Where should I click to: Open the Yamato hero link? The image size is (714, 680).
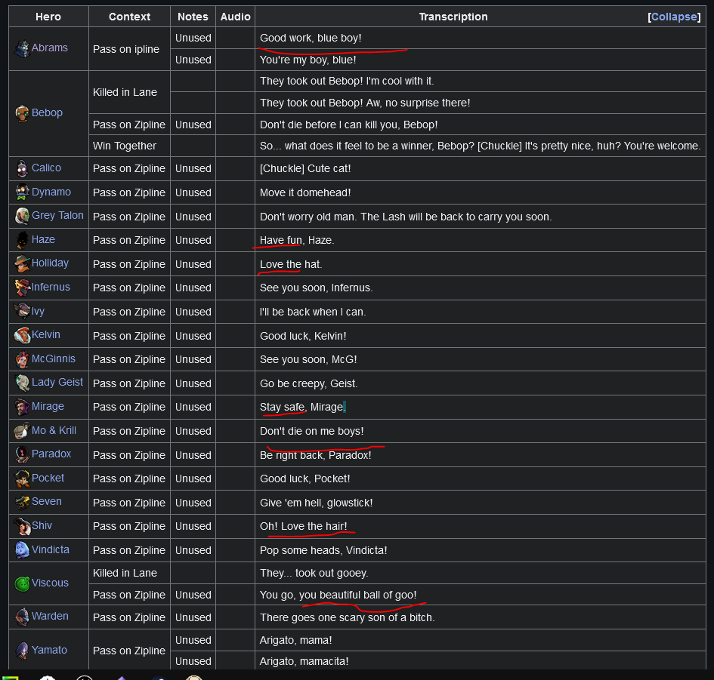click(x=49, y=650)
